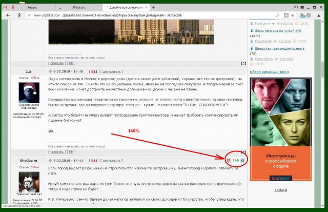Close the 'Давайте все скинемся' tab
The height and width of the screenshot is (212, 328).
click(x=147, y=7)
